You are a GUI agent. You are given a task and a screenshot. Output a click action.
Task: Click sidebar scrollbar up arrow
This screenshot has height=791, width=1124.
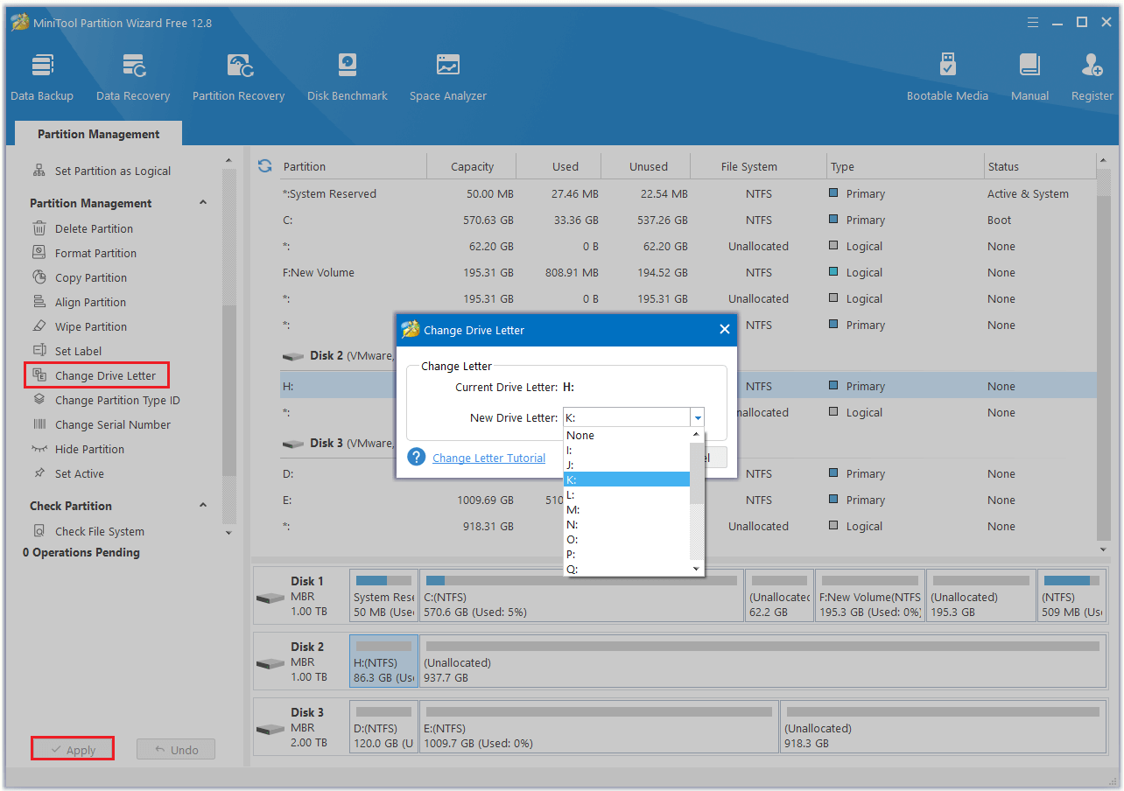(228, 161)
